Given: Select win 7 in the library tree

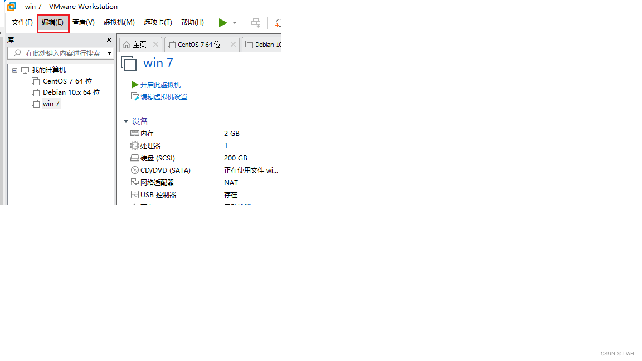Looking at the screenshot, I should click(51, 104).
